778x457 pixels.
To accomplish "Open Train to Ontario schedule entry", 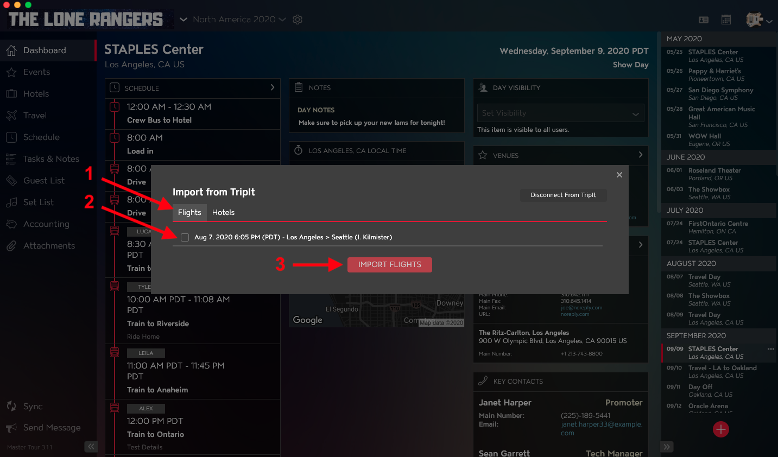I will click(193, 427).
